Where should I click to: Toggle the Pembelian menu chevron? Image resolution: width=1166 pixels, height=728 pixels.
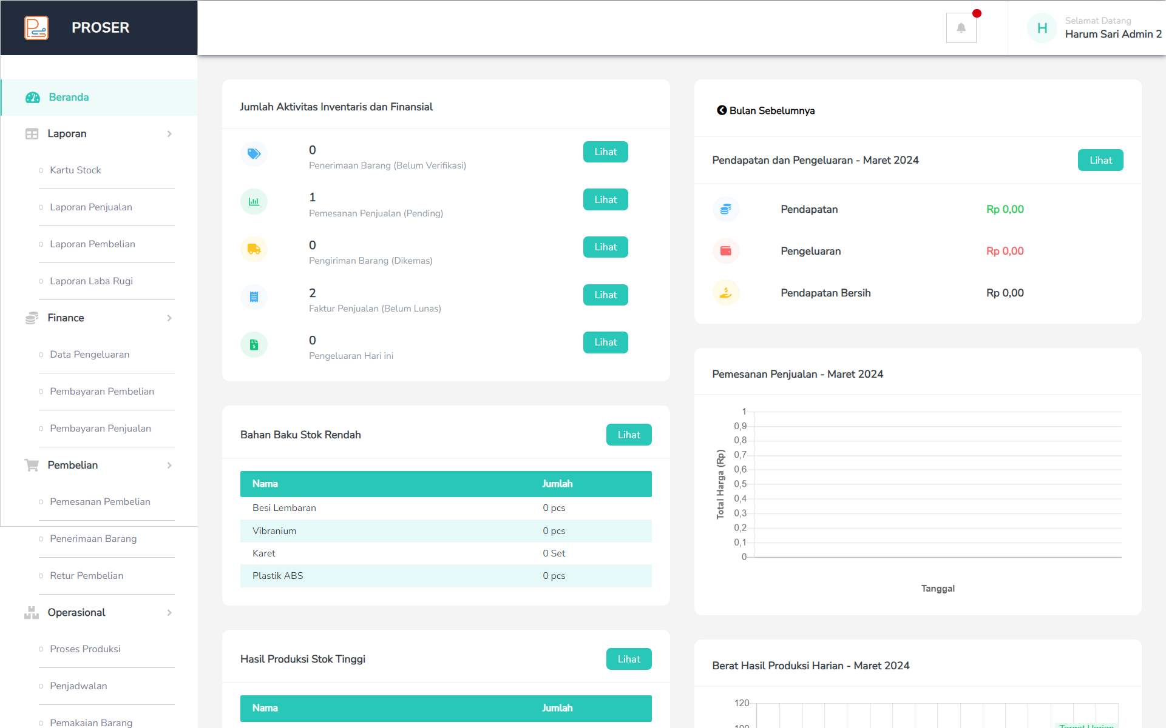(x=169, y=466)
